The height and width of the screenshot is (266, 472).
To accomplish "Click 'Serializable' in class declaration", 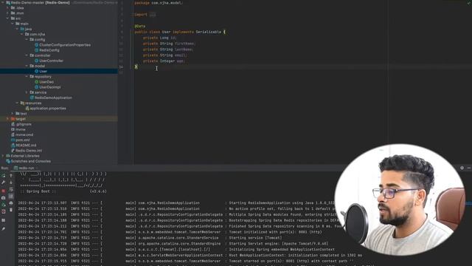I will pyautogui.click(x=208, y=32).
